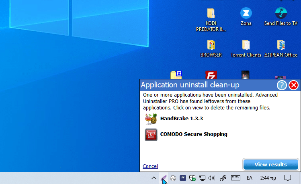Launch the FileZilla desktop icon

[x=211, y=75]
